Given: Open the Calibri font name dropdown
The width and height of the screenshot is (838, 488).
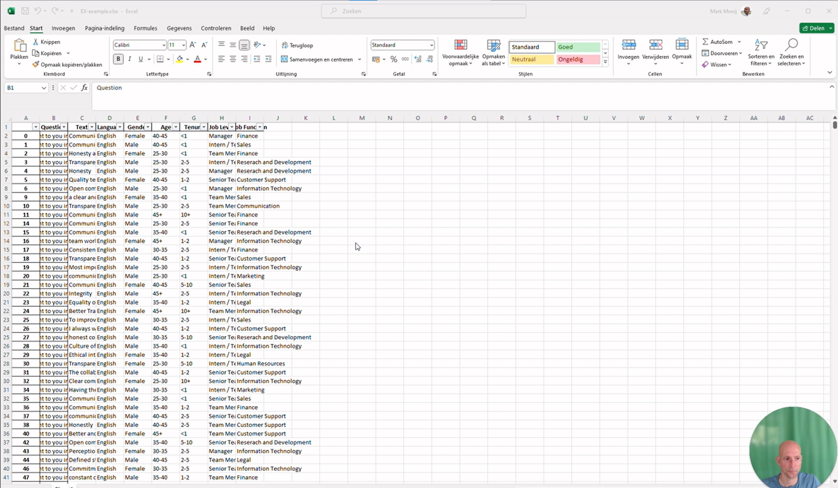Looking at the screenshot, I should 163,45.
